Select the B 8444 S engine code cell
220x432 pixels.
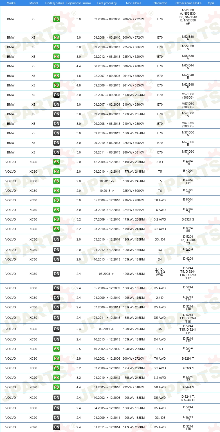[188, 387]
